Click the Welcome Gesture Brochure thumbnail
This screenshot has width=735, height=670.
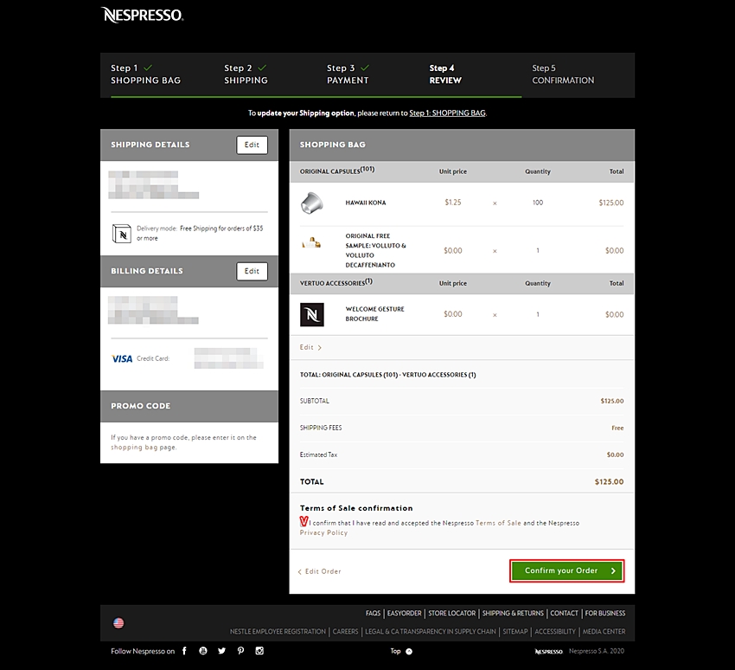(x=311, y=314)
